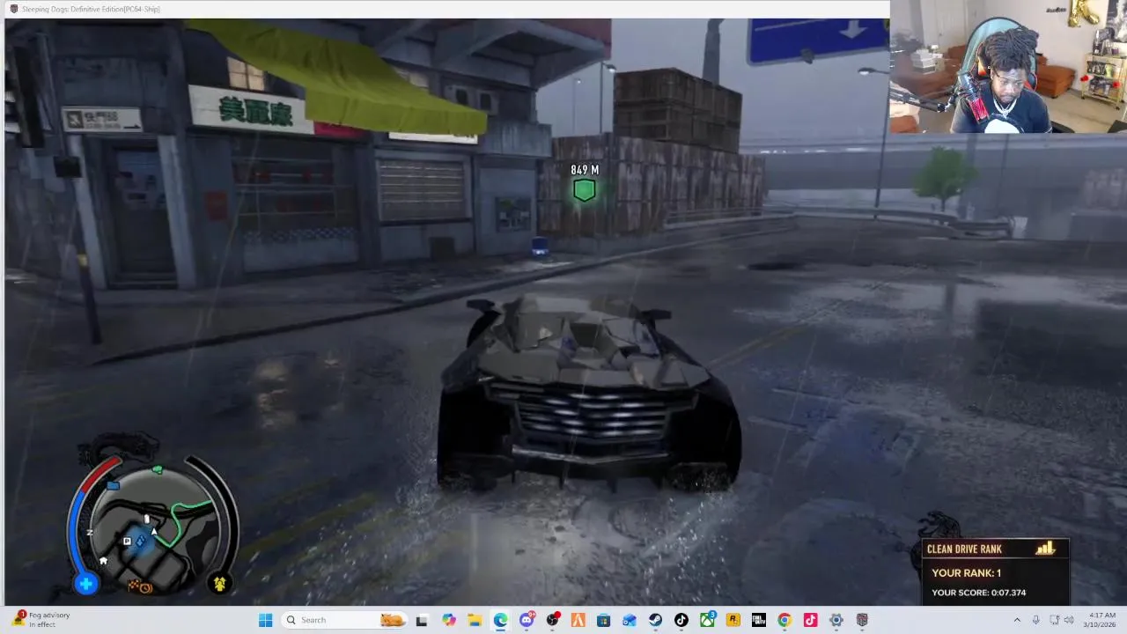Screen dimensions: 1127x634
Task: Open the Fog advisory weather widget
Action: pyautogui.click(x=40, y=620)
